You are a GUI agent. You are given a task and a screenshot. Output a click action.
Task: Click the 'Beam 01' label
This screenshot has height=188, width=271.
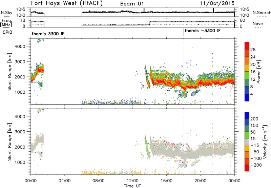(x=132, y=4)
